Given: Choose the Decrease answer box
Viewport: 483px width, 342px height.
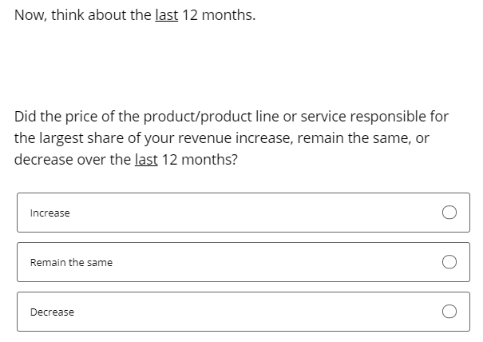Looking at the screenshot, I should [243, 312].
